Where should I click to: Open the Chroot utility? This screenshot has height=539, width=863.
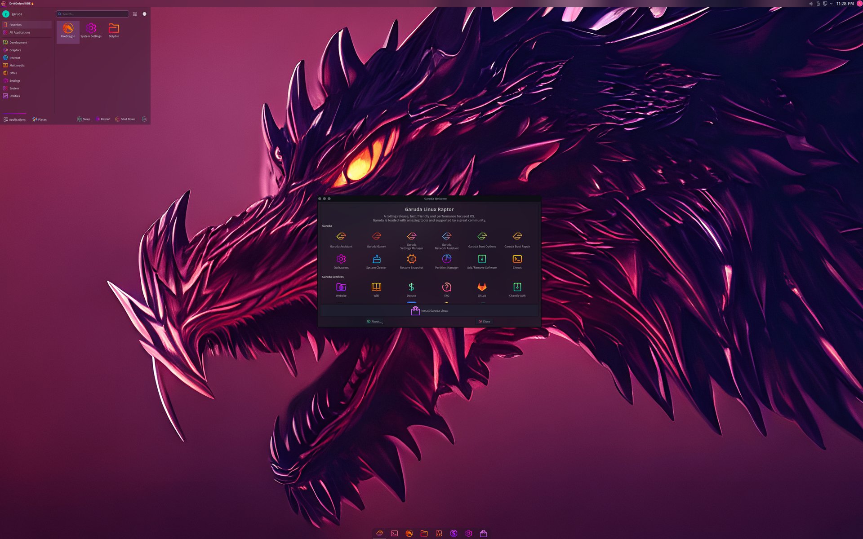pyautogui.click(x=517, y=260)
